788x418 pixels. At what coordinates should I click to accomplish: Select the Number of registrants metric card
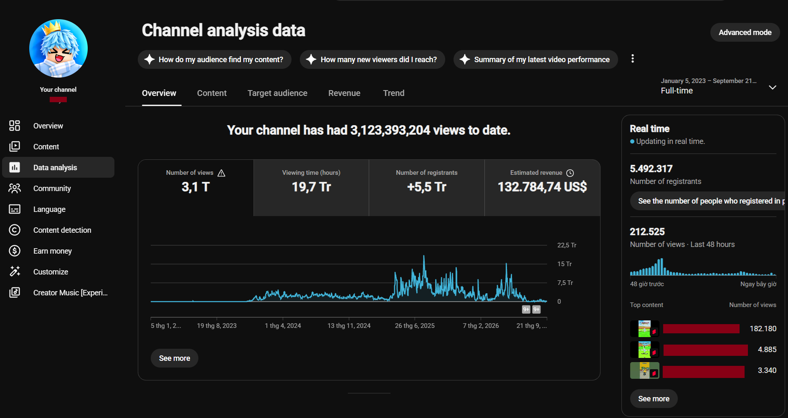click(x=427, y=188)
